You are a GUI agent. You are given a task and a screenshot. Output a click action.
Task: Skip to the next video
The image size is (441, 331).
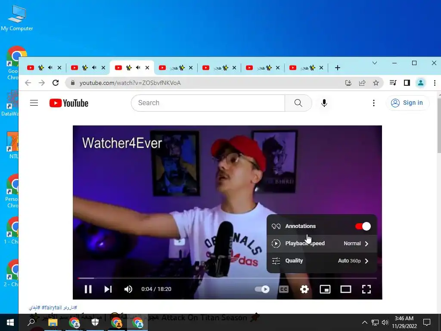[x=108, y=289]
